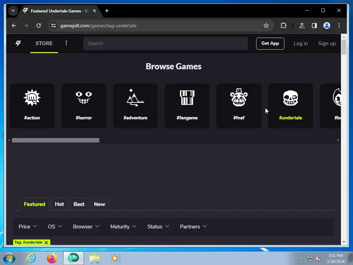Click the tag carousel horizontal scrollbar thumb
This screenshot has height=265, width=353.
click(x=56, y=140)
